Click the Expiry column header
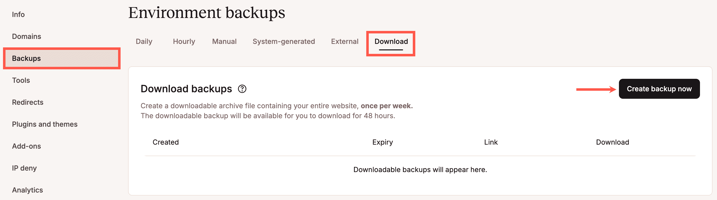717x200 pixels. click(383, 142)
